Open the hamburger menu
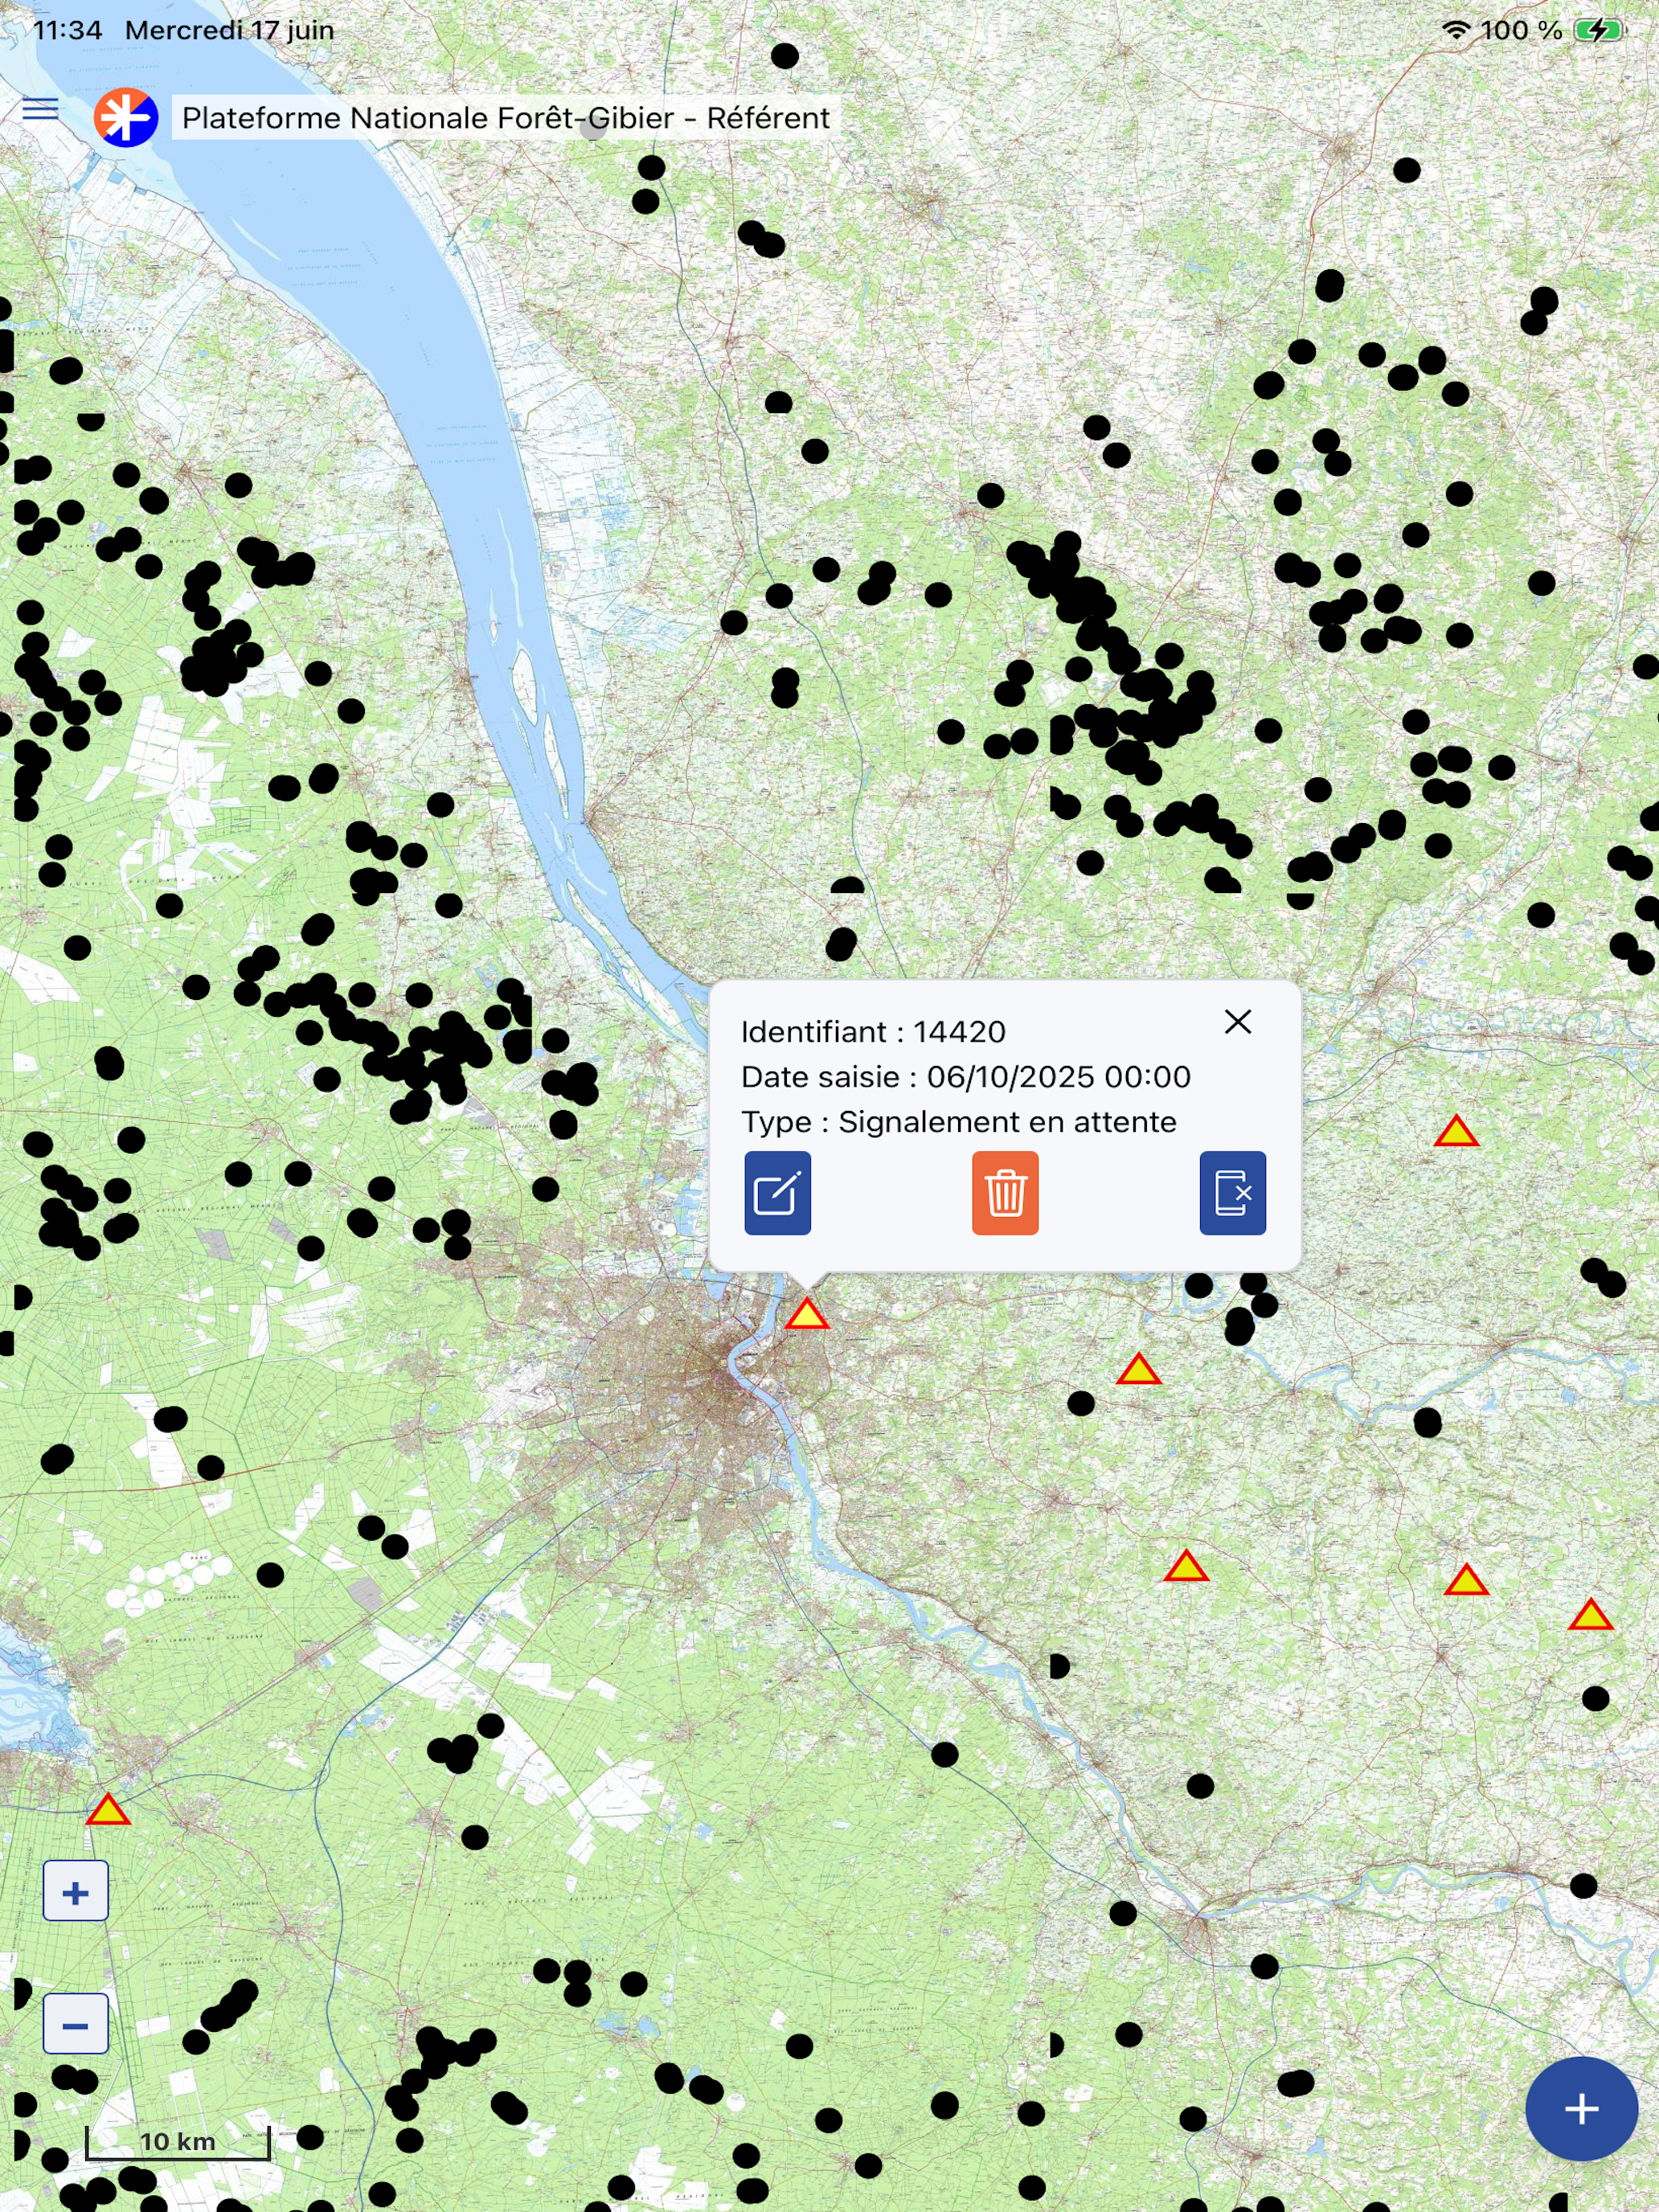Viewport: 1659px width, 2212px height. pyautogui.click(x=40, y=109)
